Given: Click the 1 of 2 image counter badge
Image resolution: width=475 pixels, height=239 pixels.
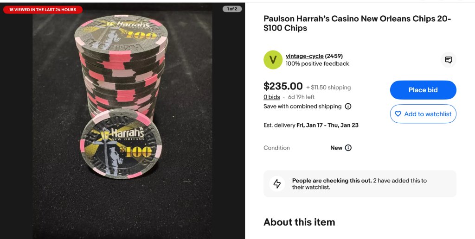Looking at the screenshot, I should pos(232,9).
